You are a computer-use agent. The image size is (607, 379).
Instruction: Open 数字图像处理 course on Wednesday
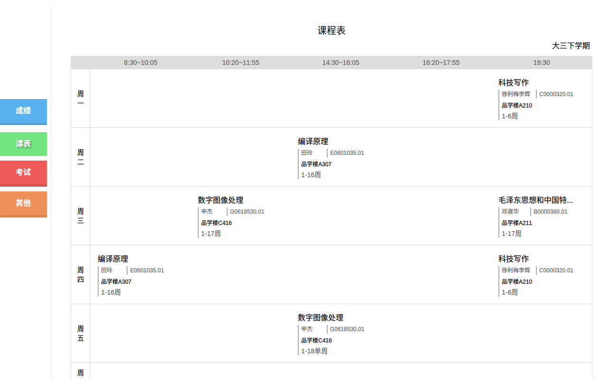(221, 200)
